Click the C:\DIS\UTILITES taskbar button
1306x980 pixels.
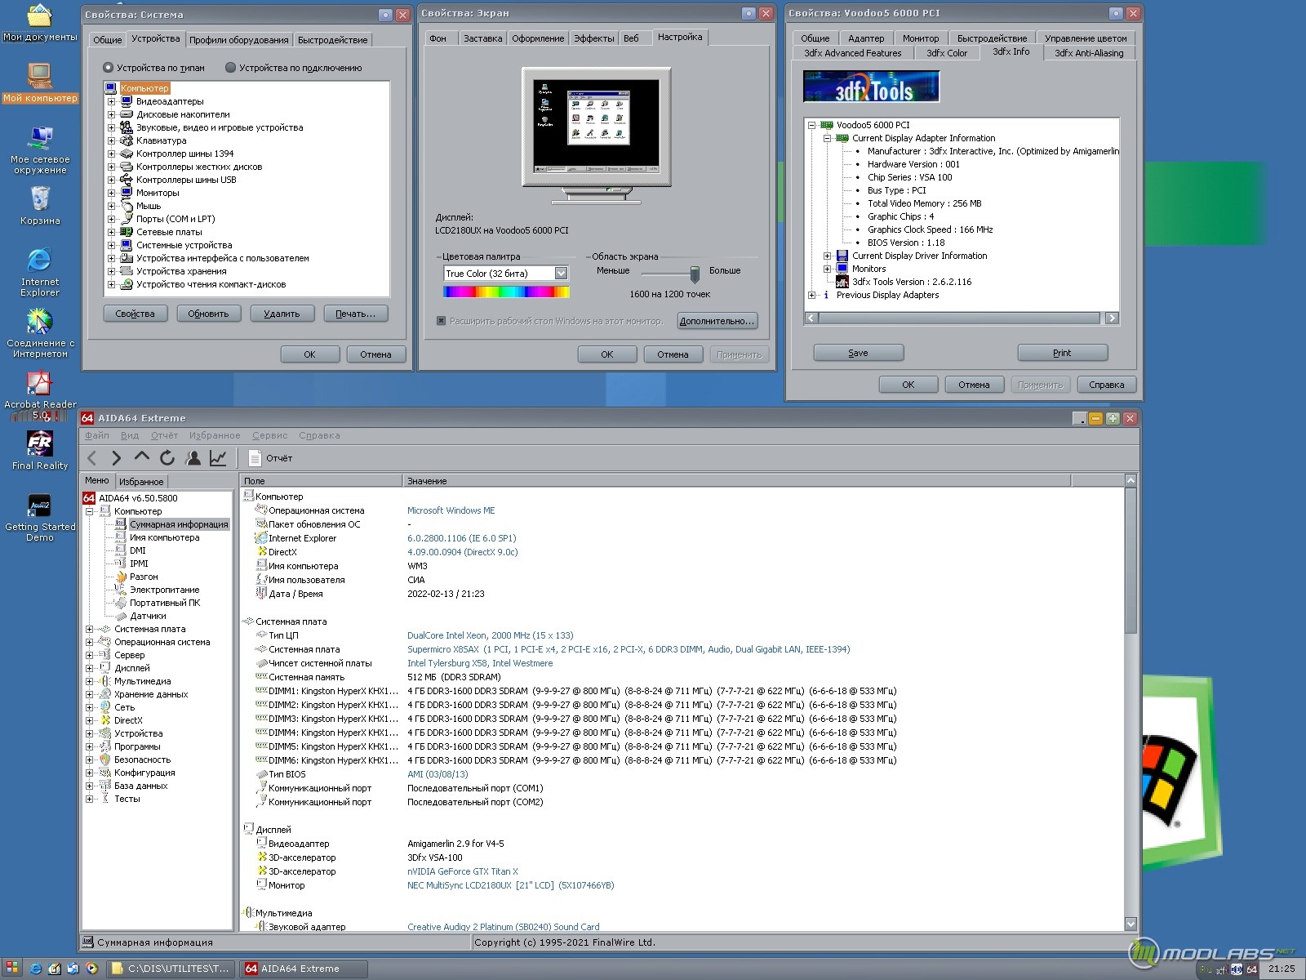(x=172, y=969)
